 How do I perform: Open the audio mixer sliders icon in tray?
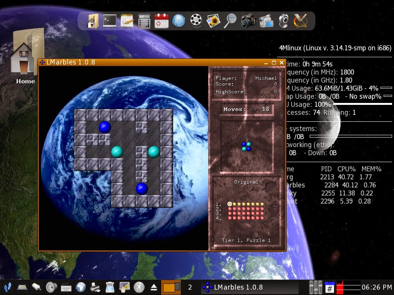[316, 287]
